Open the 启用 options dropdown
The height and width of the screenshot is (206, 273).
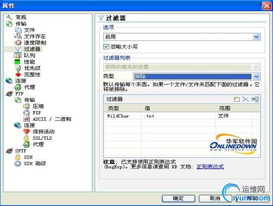click(x=256, y=37)
